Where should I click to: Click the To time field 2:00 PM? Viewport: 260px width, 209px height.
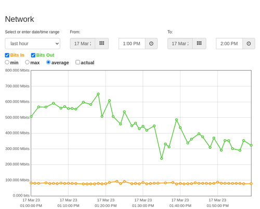pyautogui.click(x=229, y=44)
